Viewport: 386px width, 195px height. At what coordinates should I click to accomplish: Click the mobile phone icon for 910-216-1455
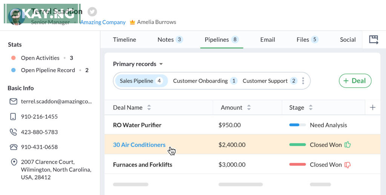tap(14, 117)
